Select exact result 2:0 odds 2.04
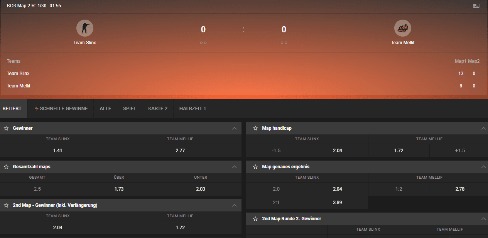 pyautogui.click(x=338, y=189)
